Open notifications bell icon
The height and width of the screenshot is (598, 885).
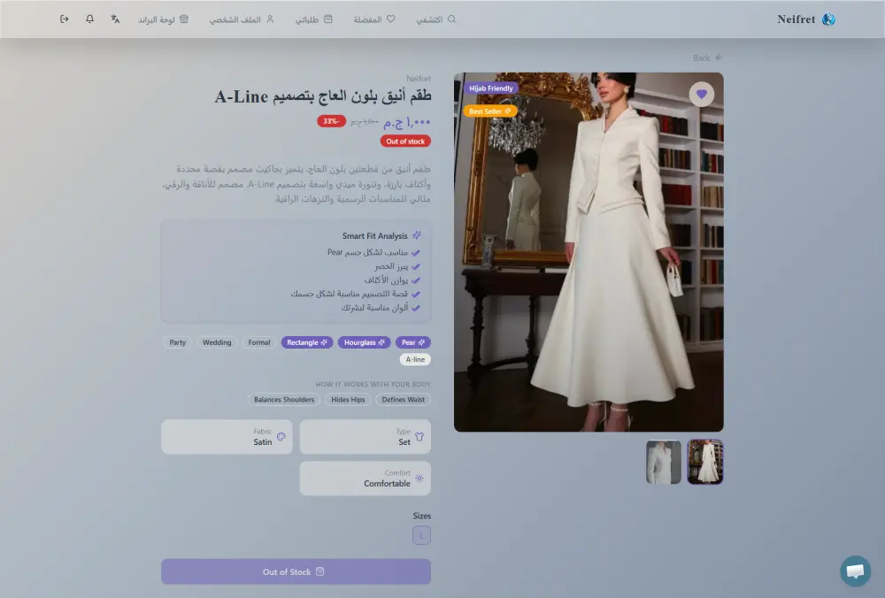(89, 19)
